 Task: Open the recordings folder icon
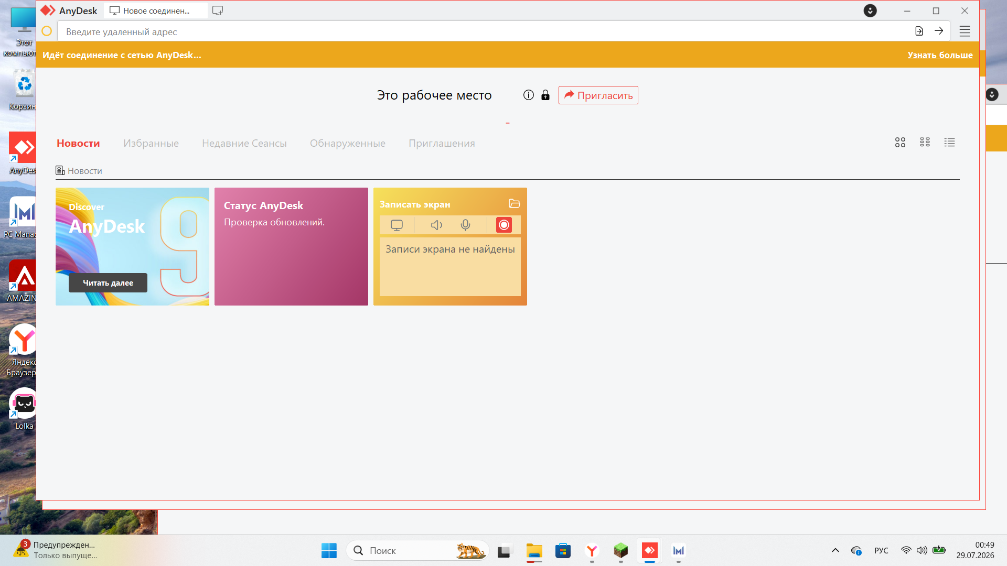pyautogui.click(x=514, y=203)
